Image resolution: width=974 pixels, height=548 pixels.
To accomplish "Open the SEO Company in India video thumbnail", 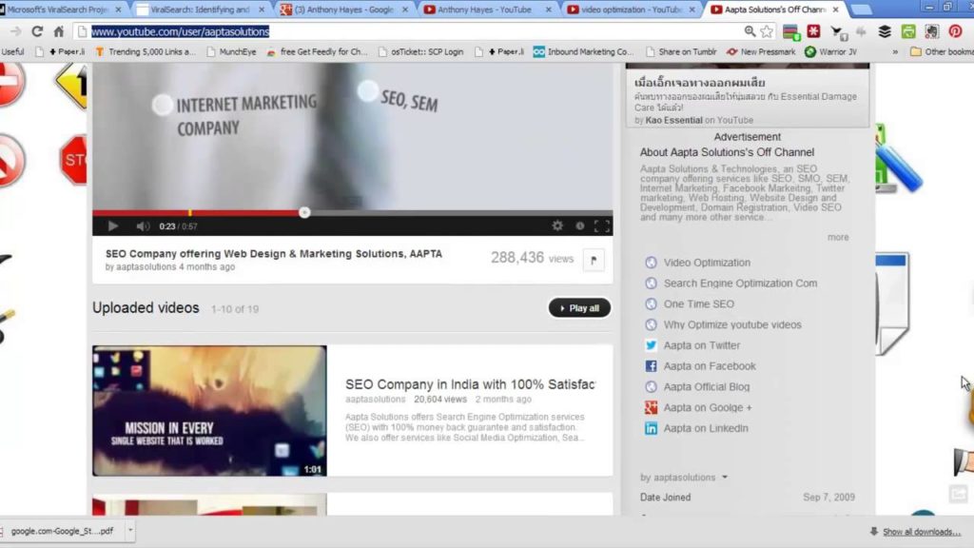I will (209, 411).
